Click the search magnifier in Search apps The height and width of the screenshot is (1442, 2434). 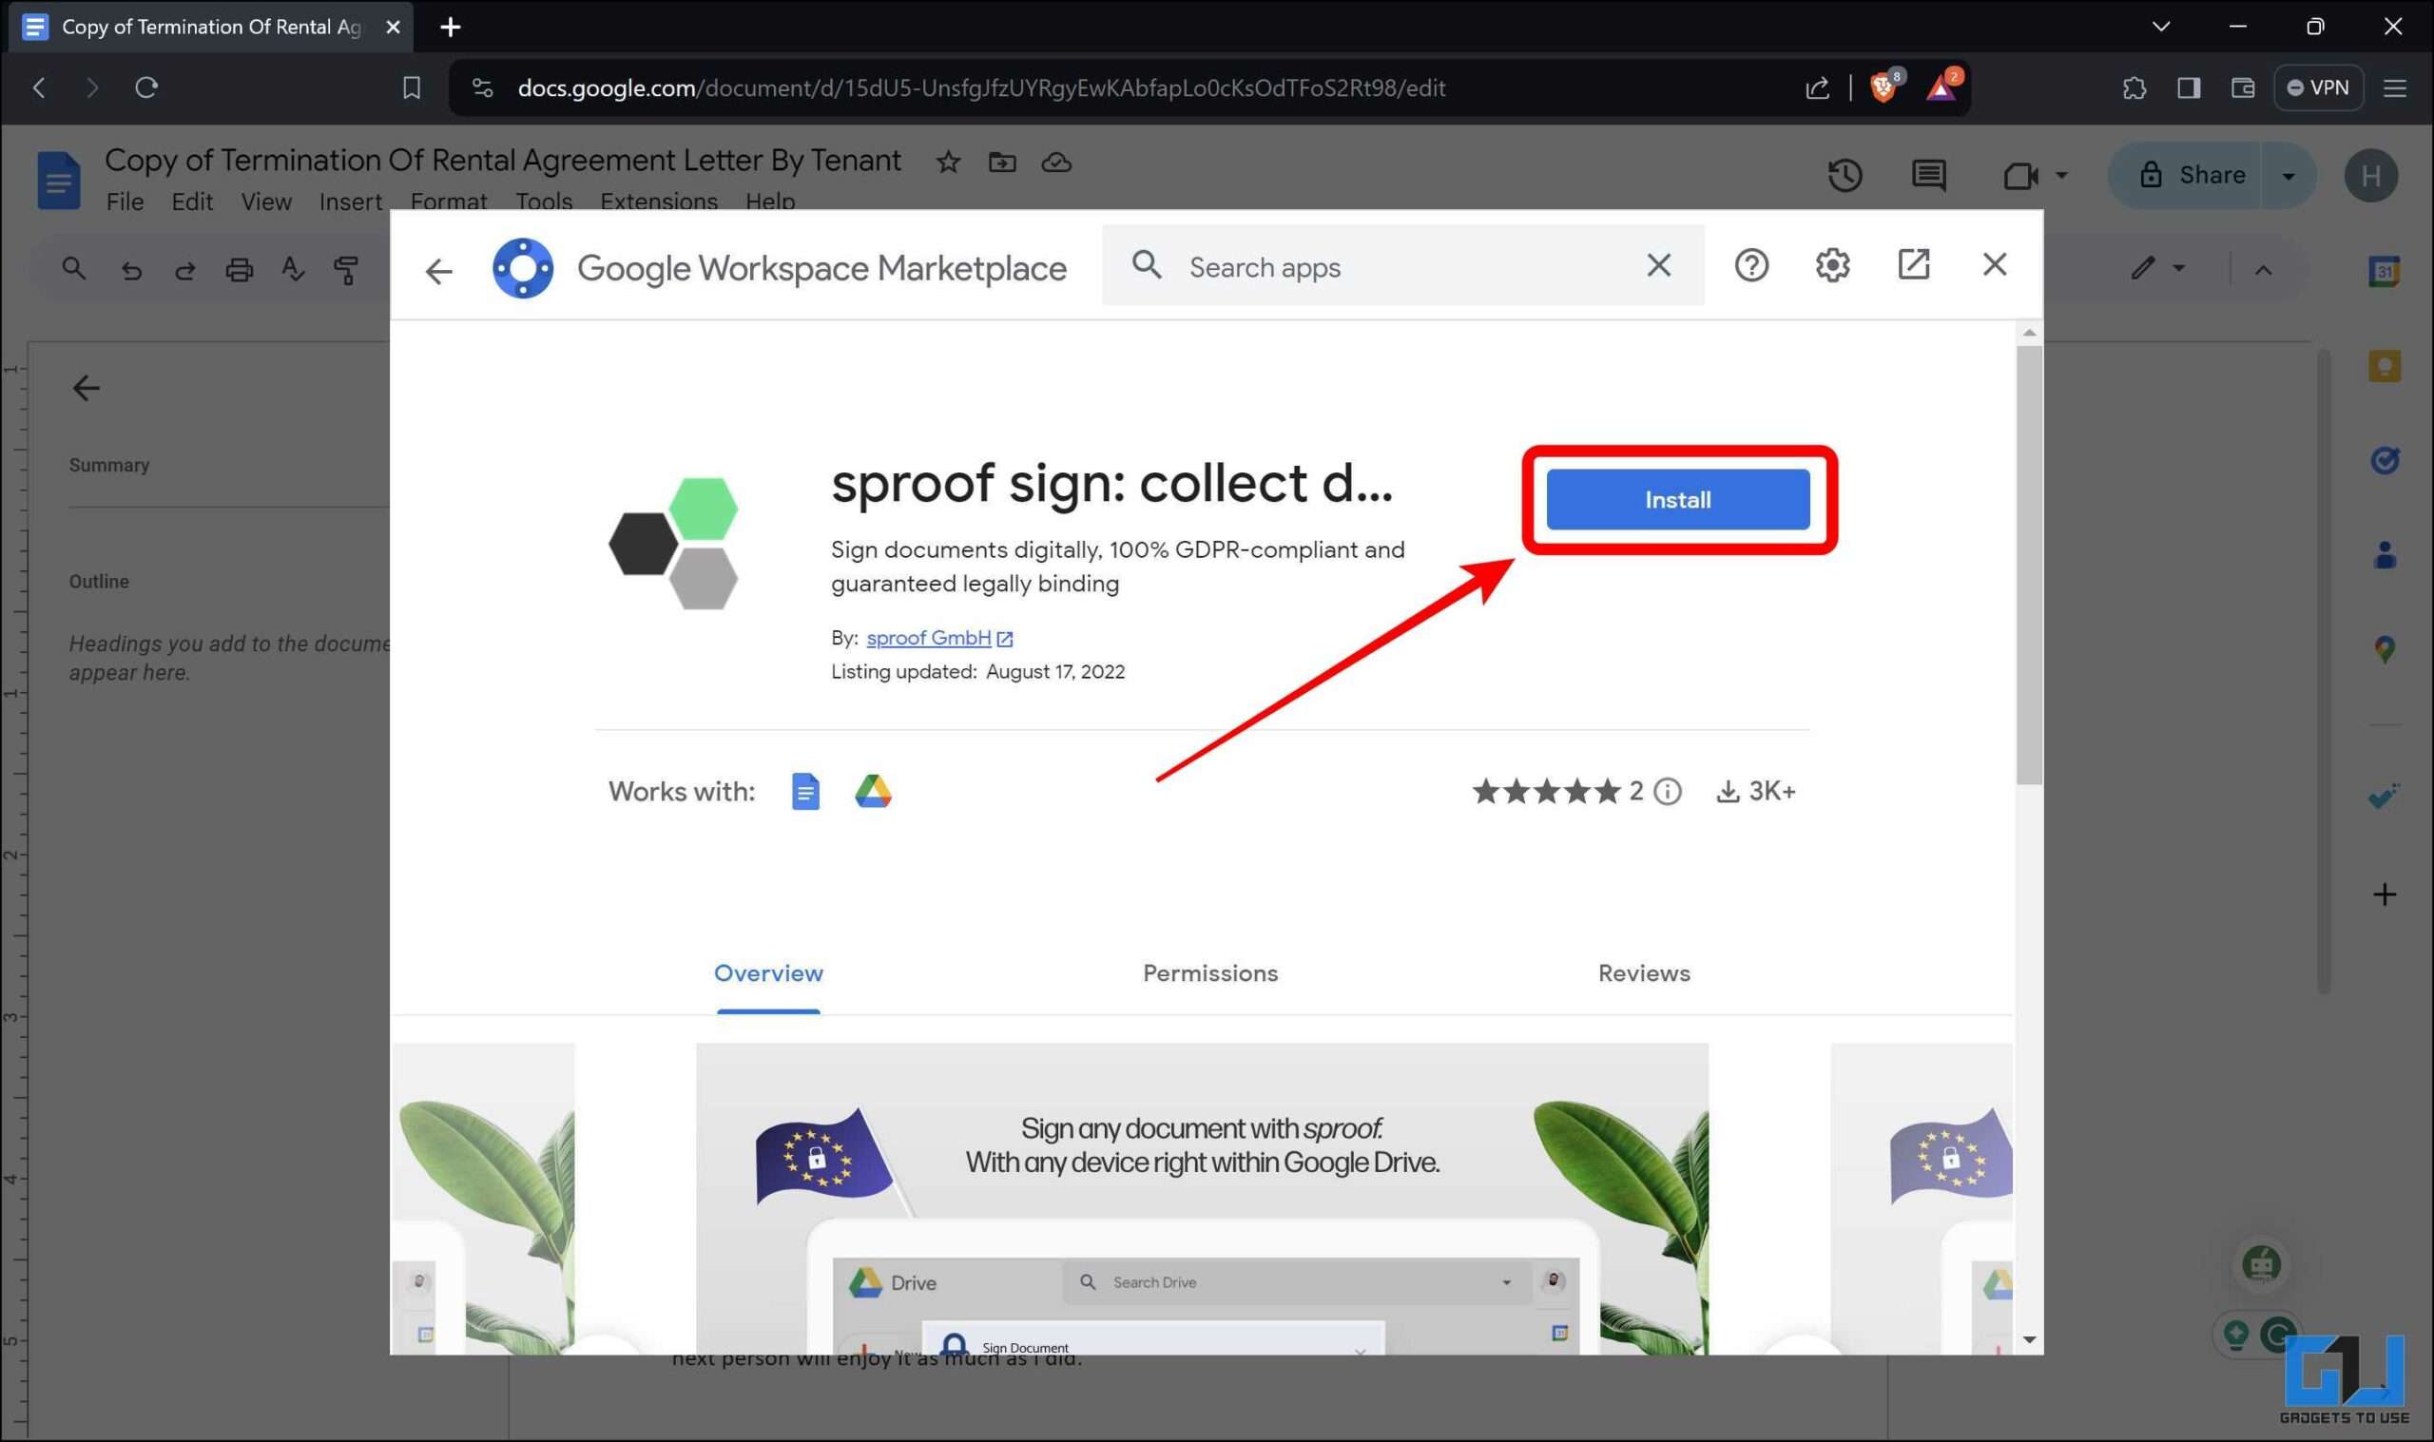[1147, 264]
